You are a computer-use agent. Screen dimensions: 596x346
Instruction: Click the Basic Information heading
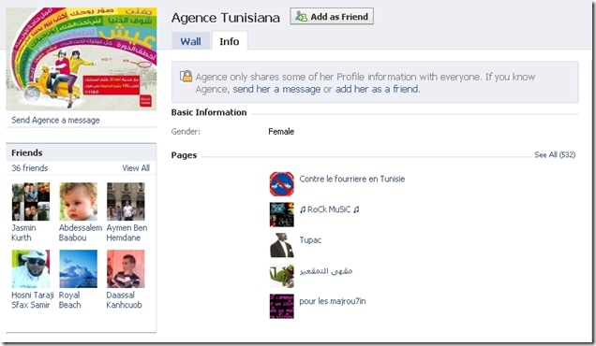coord(209,112)
